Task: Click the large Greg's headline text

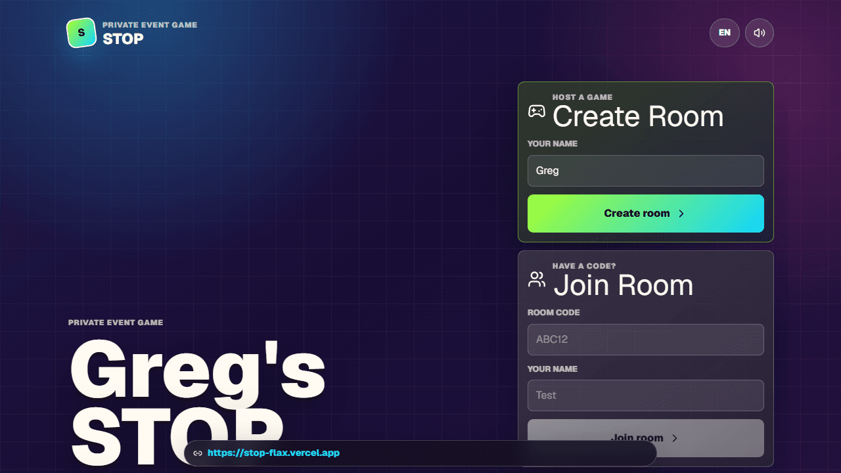Action: (198, 372)
